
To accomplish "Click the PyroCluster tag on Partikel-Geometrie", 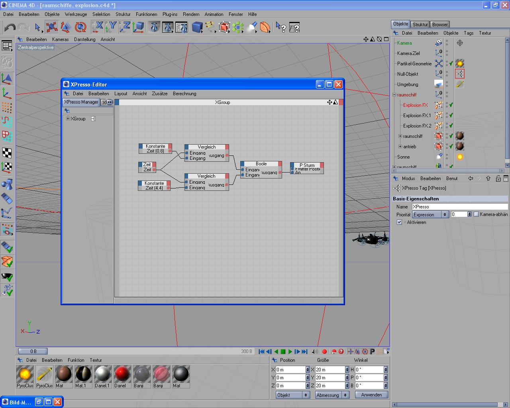I will click(x=460, y=64).
